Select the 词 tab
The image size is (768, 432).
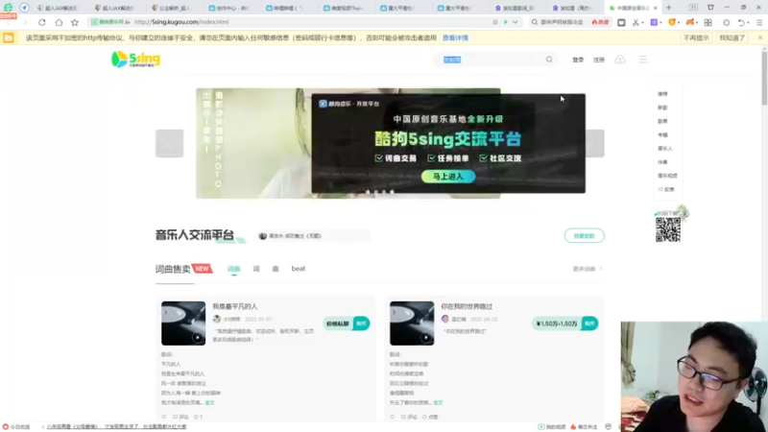pyautogui.click(x=256, y=269)
